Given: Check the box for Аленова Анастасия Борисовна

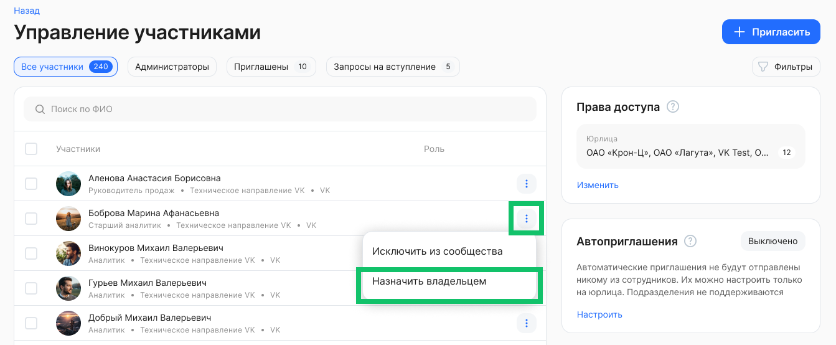Looking at the screenshot, I should (x=31, y=184).
